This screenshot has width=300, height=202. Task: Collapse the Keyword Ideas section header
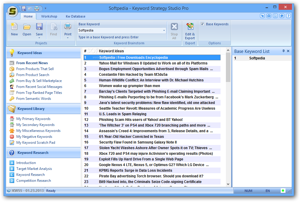click(x=44, y=53)
